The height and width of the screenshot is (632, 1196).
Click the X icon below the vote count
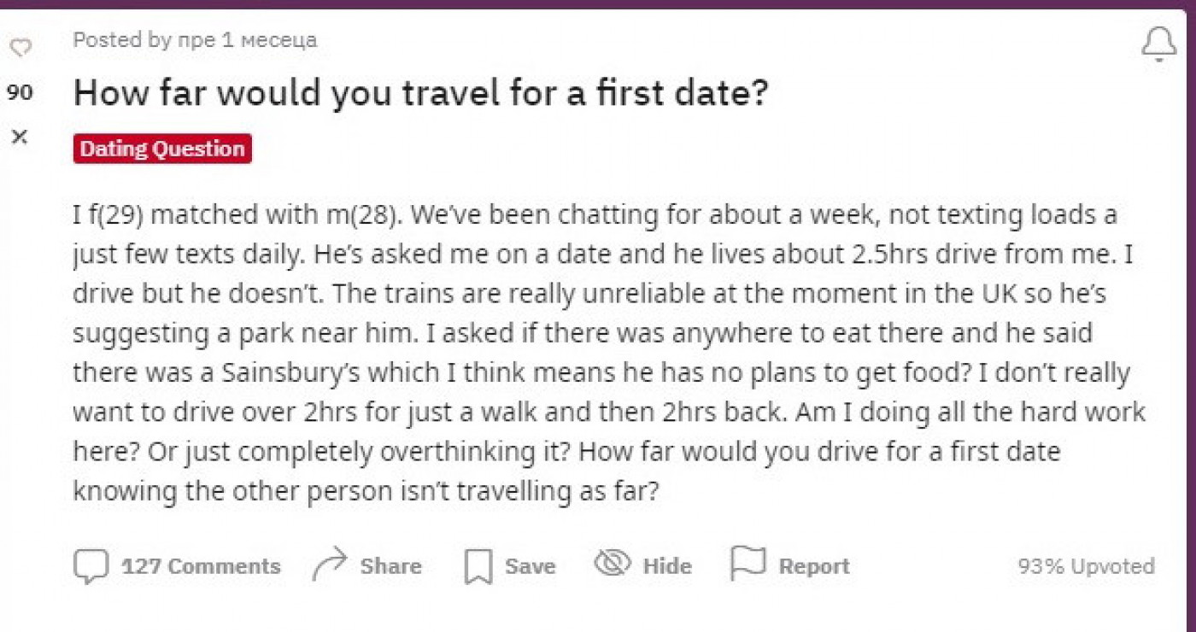point(21,137)
